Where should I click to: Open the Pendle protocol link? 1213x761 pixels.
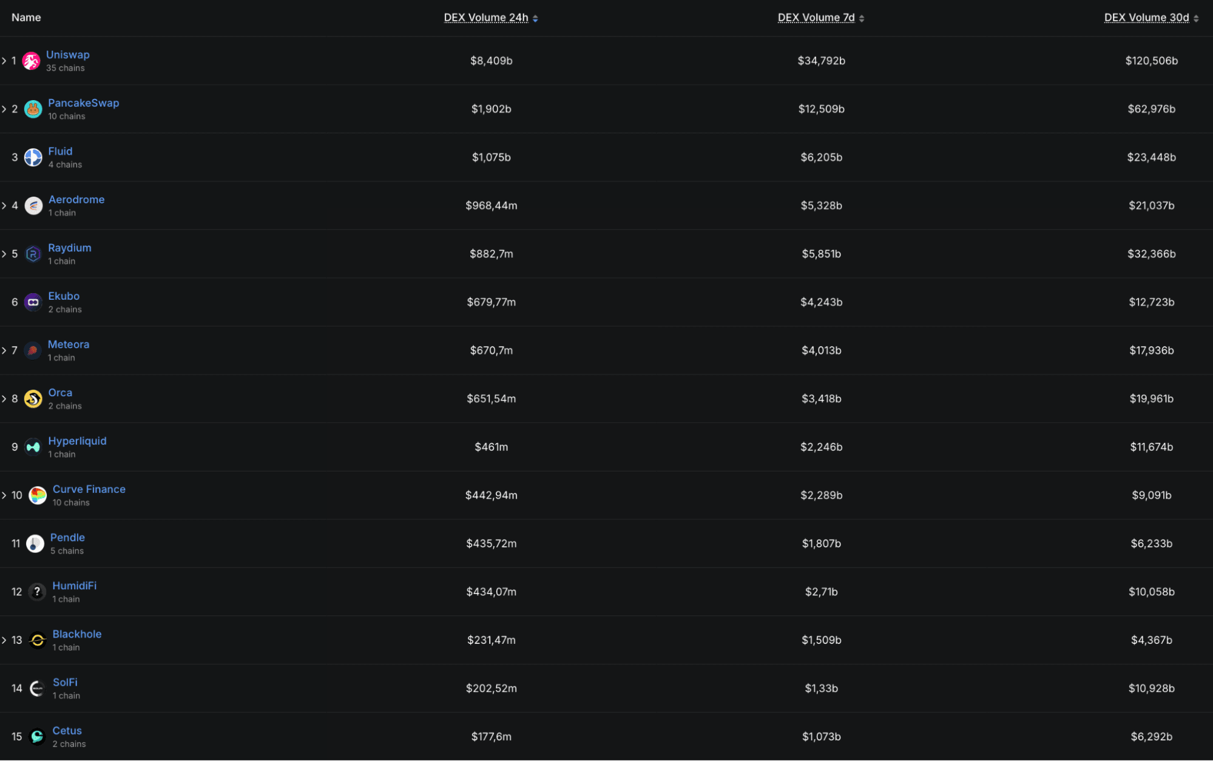tap(67, 538)
